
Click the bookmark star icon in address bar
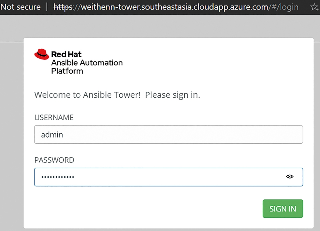(x=315, y=7)
